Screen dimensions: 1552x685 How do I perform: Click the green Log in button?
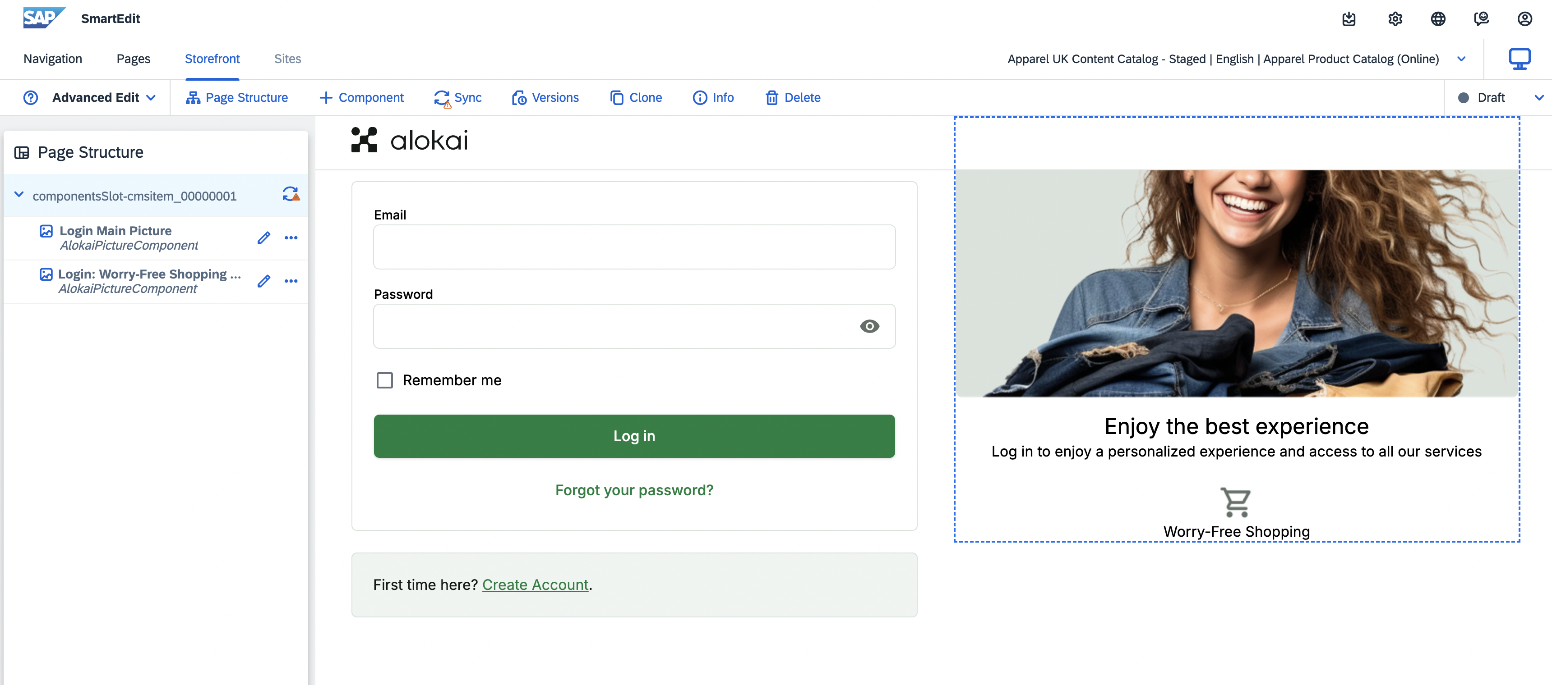coord(634,436)
